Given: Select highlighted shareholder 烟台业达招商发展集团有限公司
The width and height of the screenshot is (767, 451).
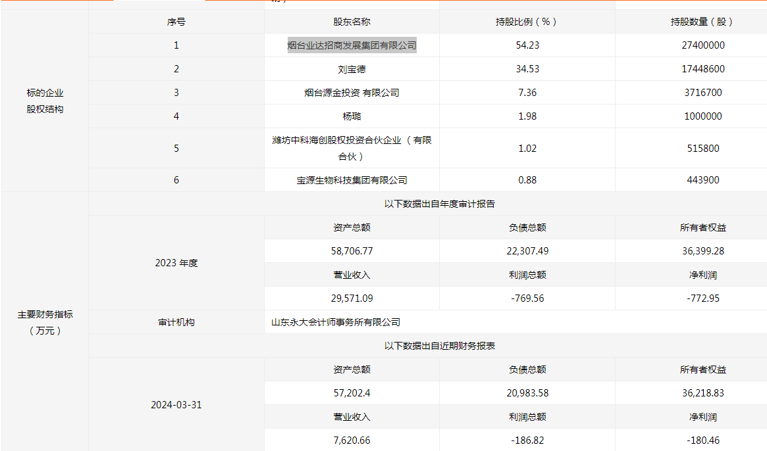Looking at the screenshot, I should point(352,45).
